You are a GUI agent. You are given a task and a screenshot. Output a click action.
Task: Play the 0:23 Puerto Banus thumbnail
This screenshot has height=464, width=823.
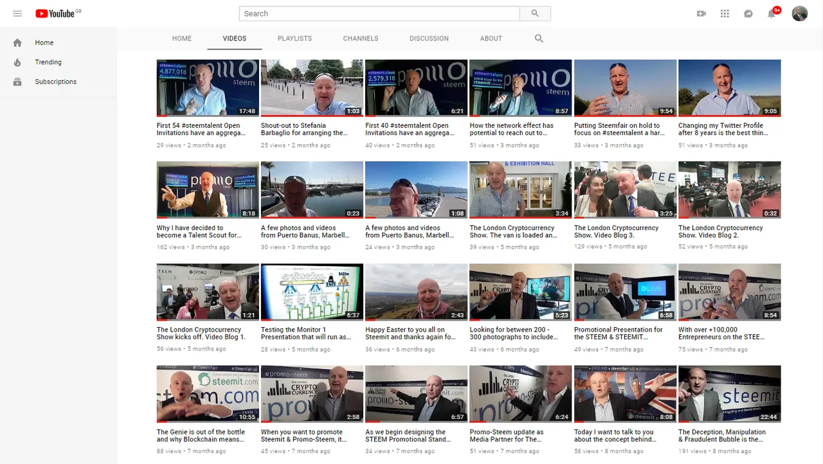[x=312, y=190]
